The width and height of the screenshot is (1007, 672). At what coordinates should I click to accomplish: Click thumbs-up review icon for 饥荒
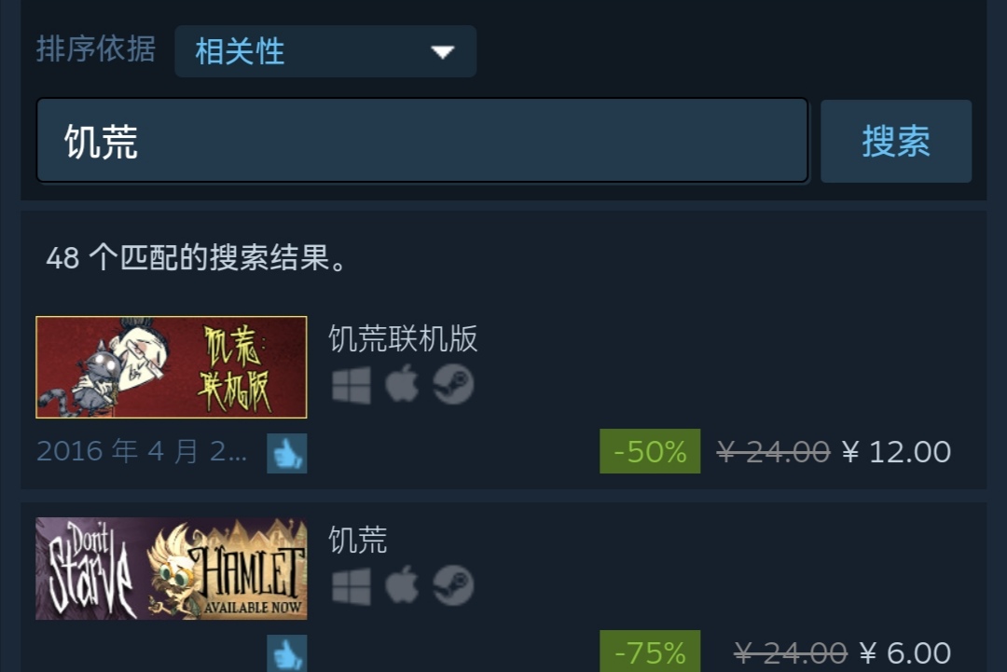[287, 653]
